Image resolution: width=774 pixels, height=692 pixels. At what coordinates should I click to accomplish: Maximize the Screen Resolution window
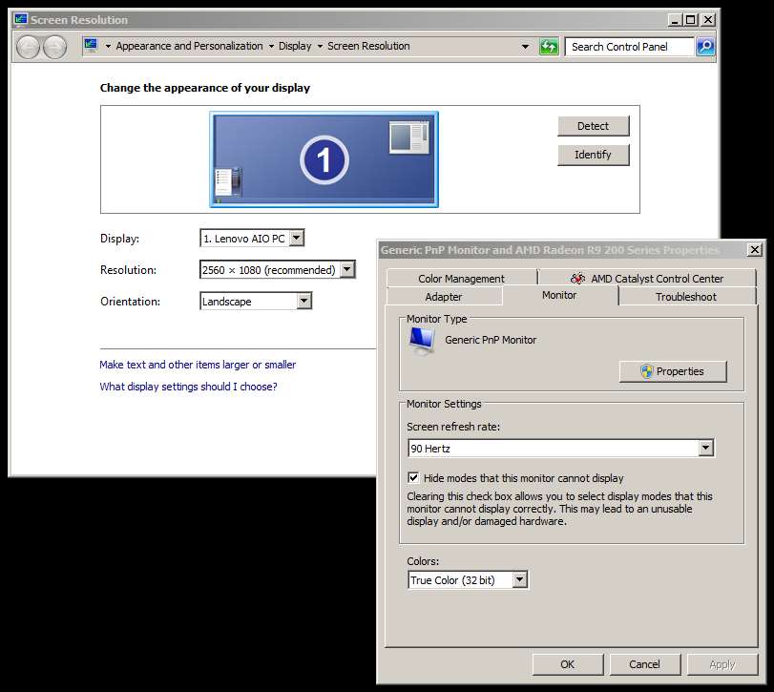(x=691, y=20)
